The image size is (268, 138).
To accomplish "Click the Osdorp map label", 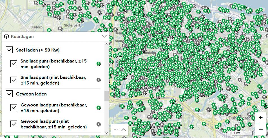I will coord(36,27).
